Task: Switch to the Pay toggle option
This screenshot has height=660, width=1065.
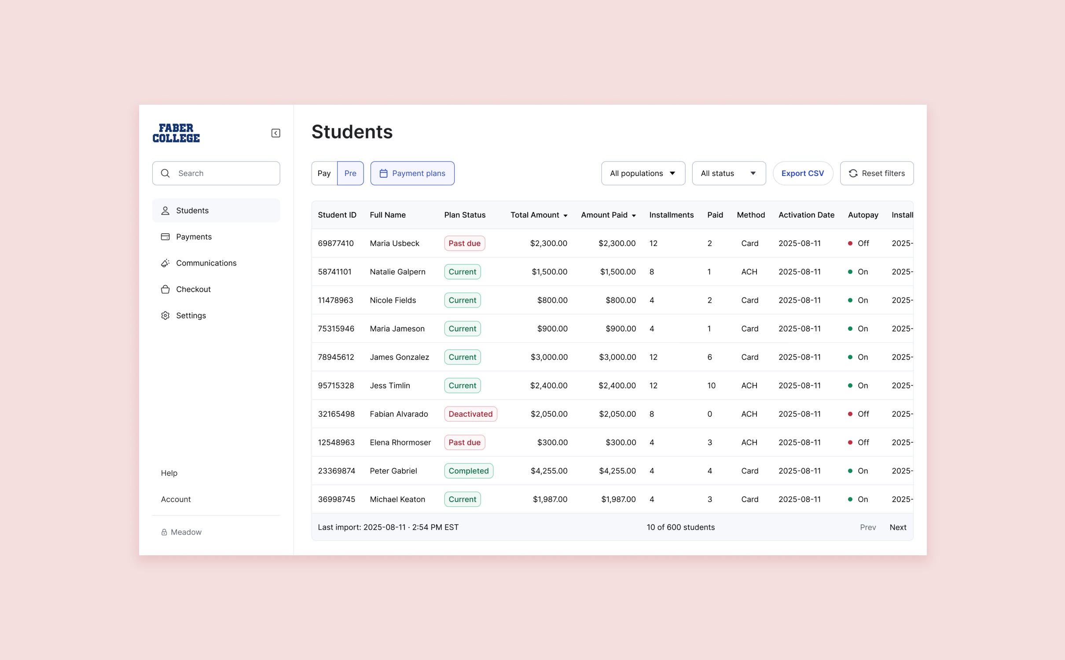Action: point(324,173)
